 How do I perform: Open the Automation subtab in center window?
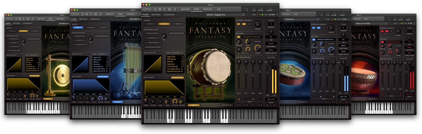point(169,15)
